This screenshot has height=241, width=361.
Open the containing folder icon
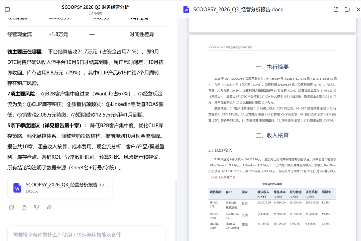coord(347,9)
